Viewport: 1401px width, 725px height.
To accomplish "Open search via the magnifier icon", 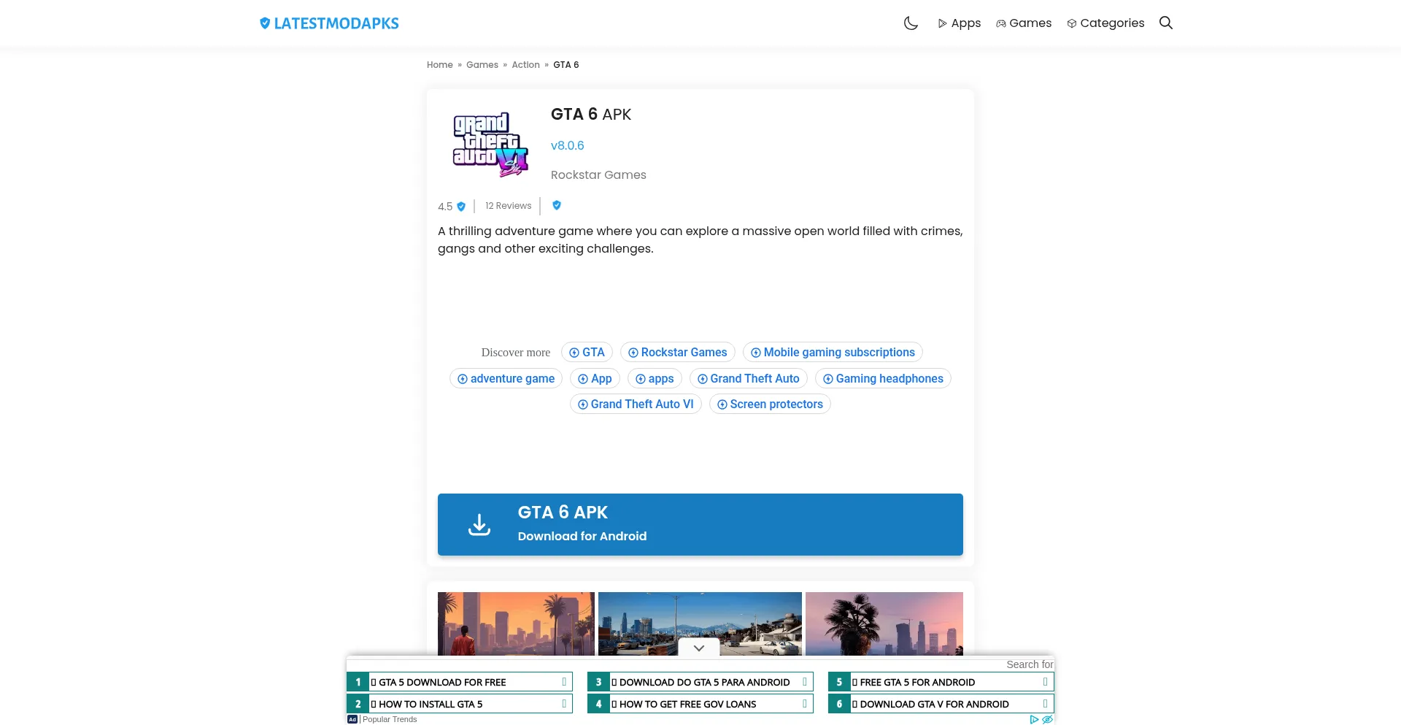I will click(x=1166, y=23).
